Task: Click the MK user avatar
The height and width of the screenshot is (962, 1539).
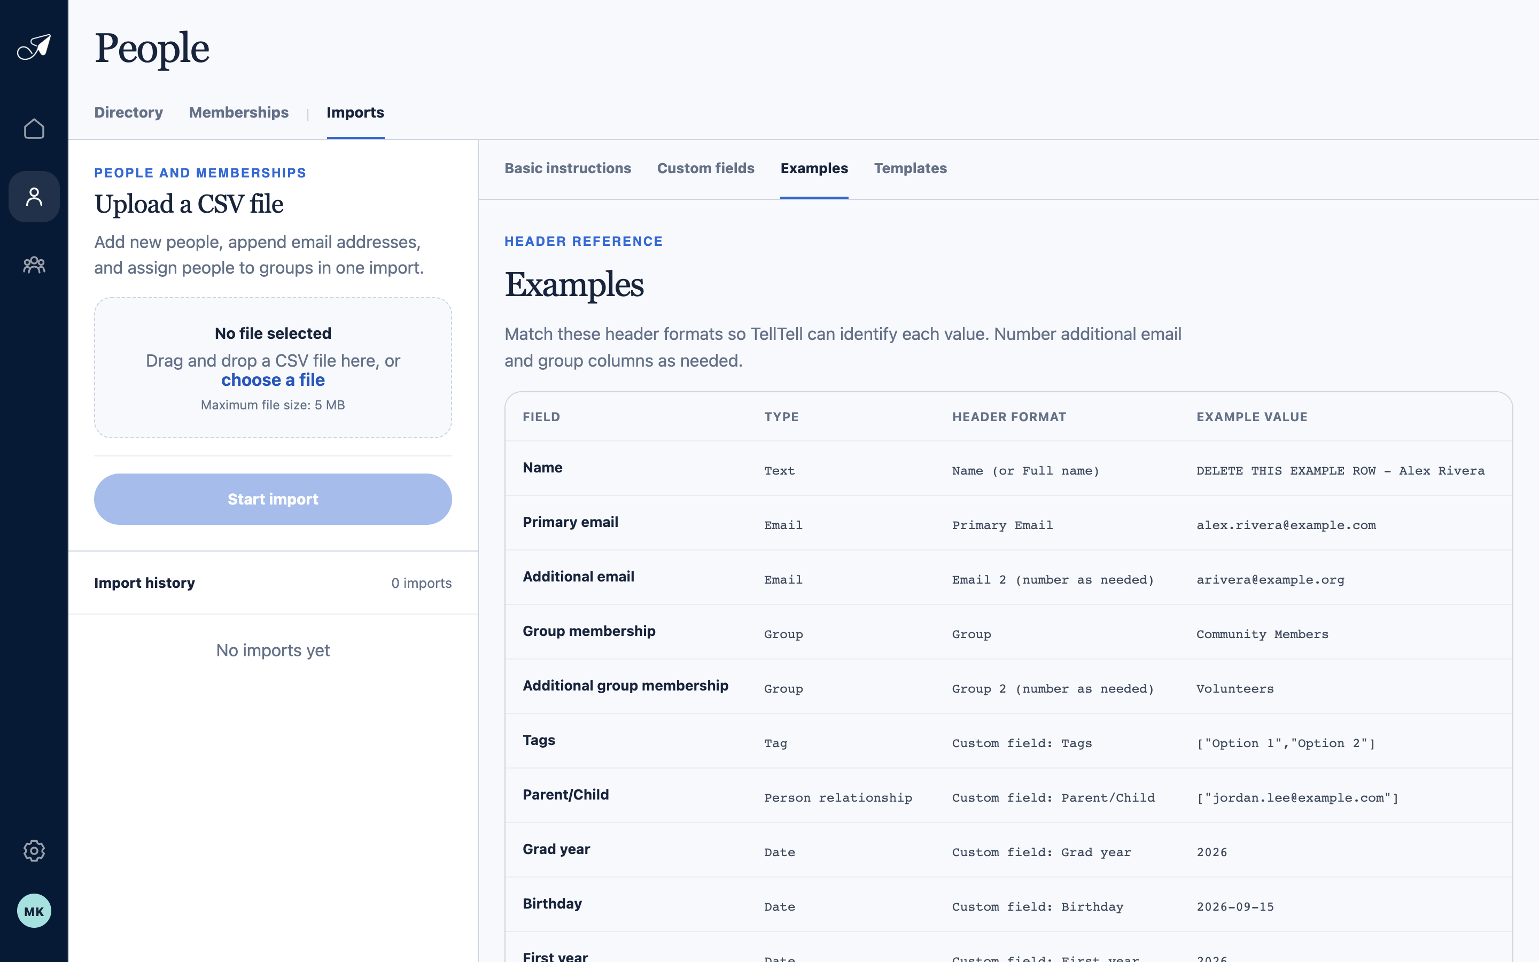Action: click(x=34, y=911)
